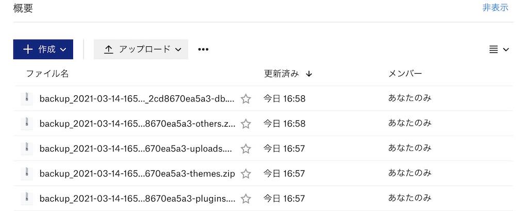Click the 非表示 hide link
This screenshot has width=528, height=211.
[x=495, y=8]
